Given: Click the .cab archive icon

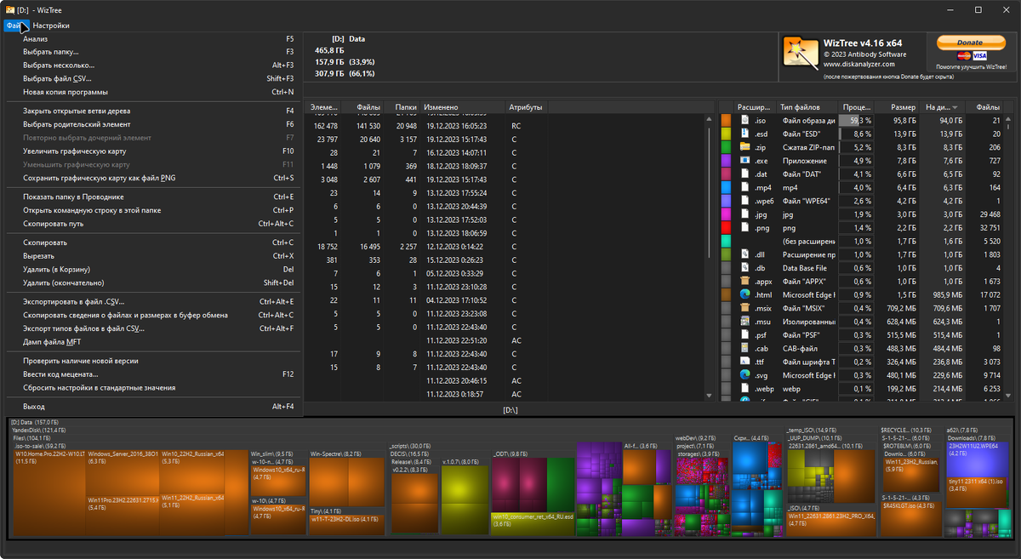Looking at the screenshot, I should 744,348.
